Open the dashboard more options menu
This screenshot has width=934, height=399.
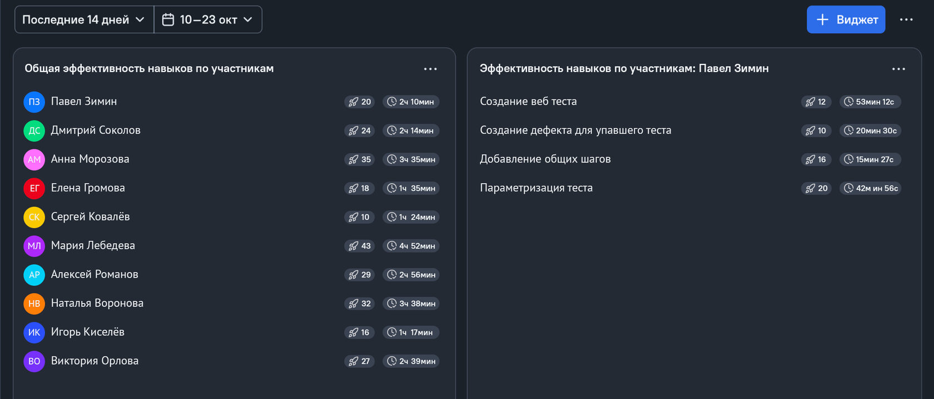906,20
